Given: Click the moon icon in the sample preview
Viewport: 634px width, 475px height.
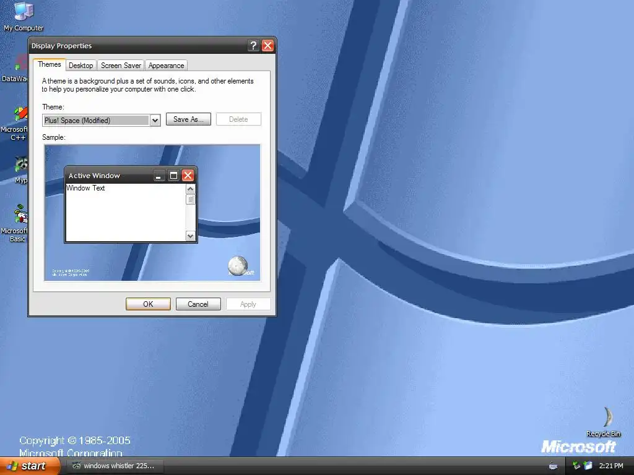Looking at the screenshot, I should (x=237, y=266).
